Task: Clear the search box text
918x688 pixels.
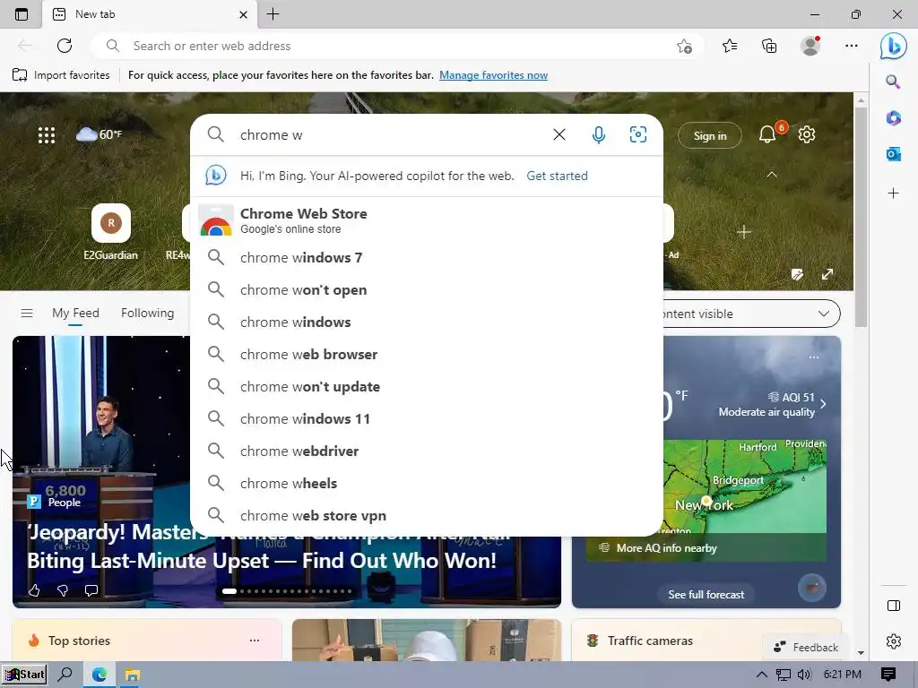Action: click(x=559, y=134)
